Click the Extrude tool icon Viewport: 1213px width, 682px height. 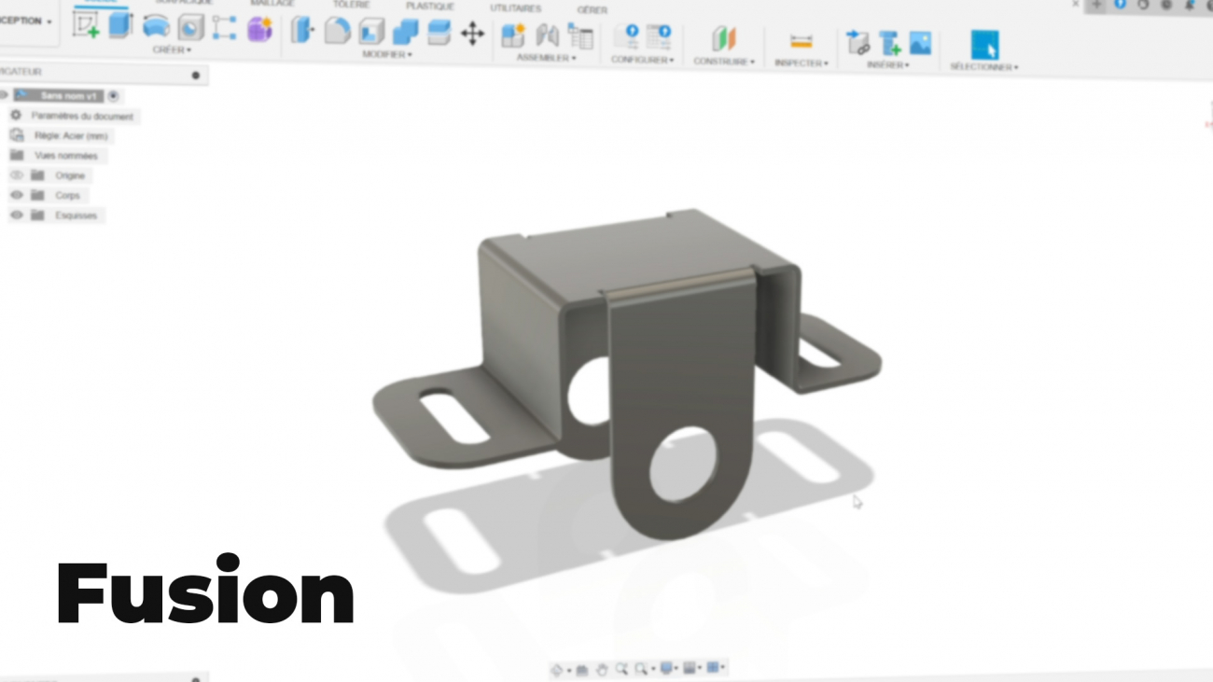[120, 26]
